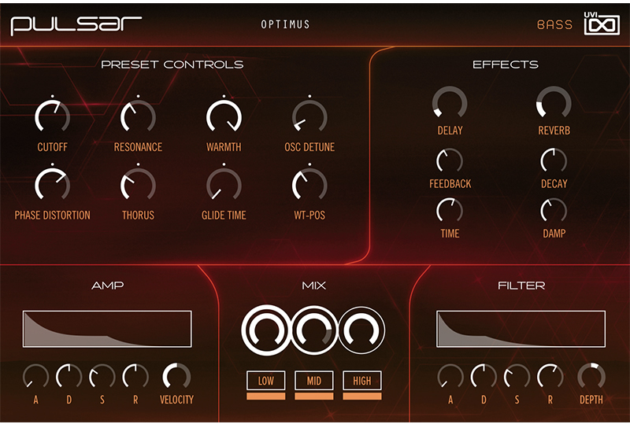Click the Amp Release (R) knob
The image size is (630, 424).
135,377
